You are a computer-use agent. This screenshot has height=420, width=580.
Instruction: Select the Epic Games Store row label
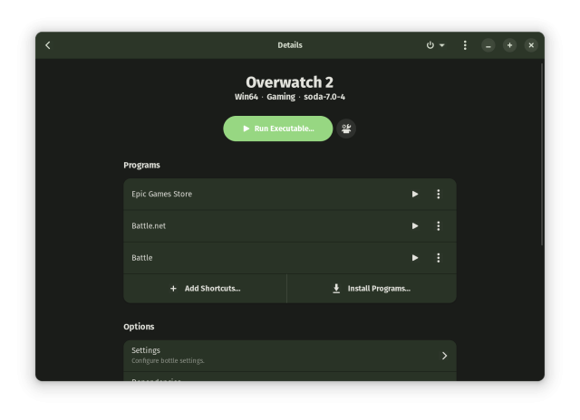coord(161,194)
